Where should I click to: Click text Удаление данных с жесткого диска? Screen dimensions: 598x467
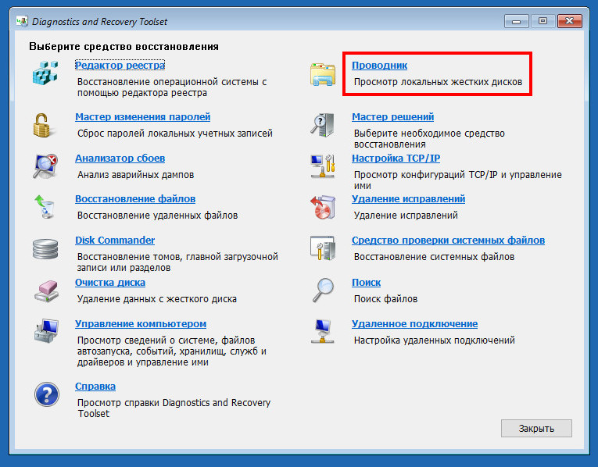[x=157, y=298]
